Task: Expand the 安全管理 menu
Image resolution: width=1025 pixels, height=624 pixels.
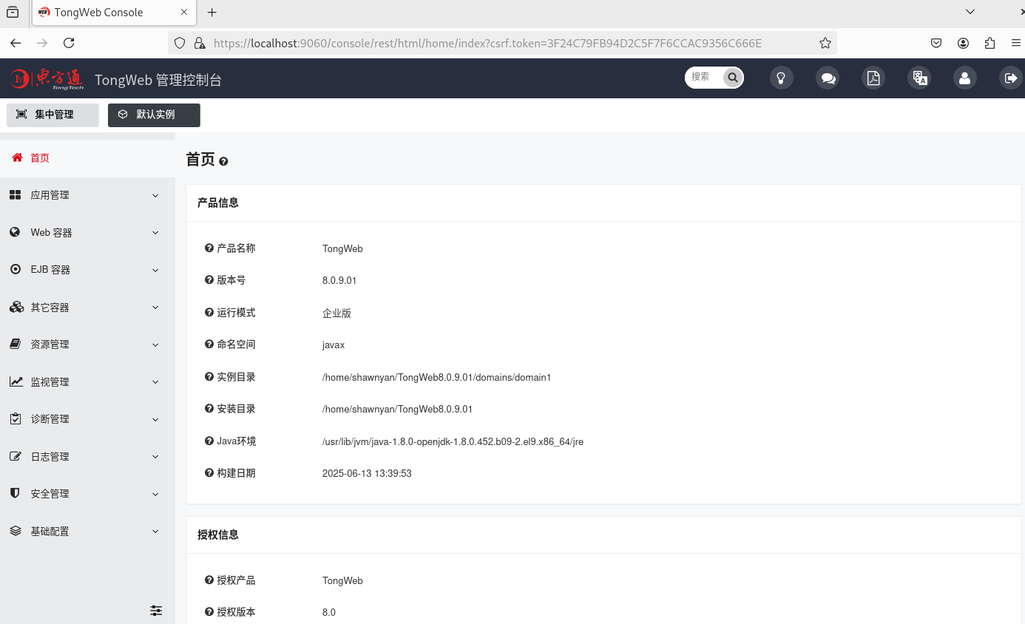Action: click(87, 494)
